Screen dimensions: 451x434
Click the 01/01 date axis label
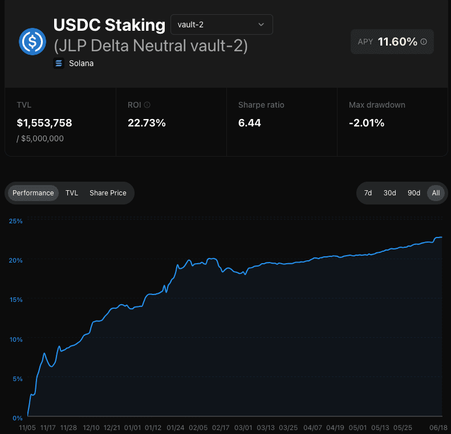133,428
